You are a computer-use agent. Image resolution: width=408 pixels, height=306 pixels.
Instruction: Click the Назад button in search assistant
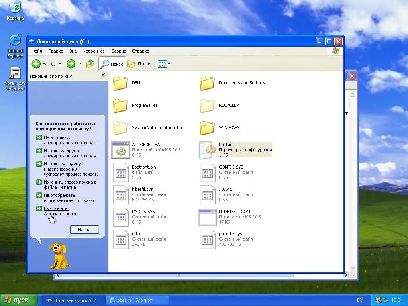tap(84, 229)
